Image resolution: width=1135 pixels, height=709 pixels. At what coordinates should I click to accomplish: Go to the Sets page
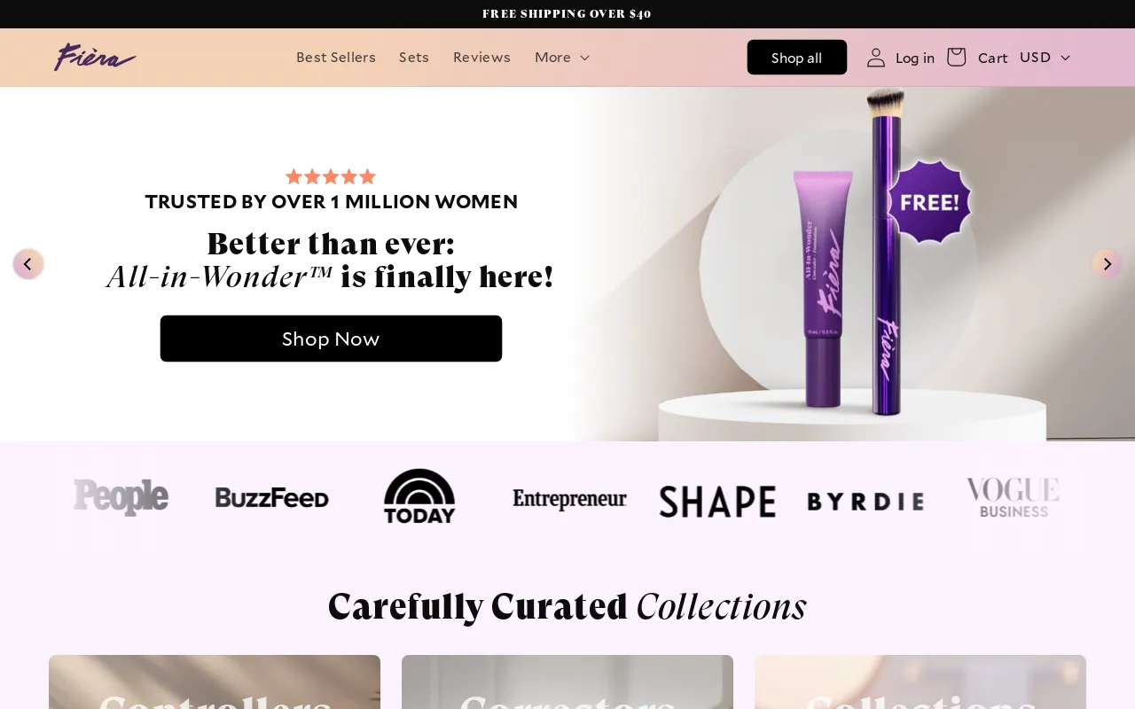click(414, 57)
